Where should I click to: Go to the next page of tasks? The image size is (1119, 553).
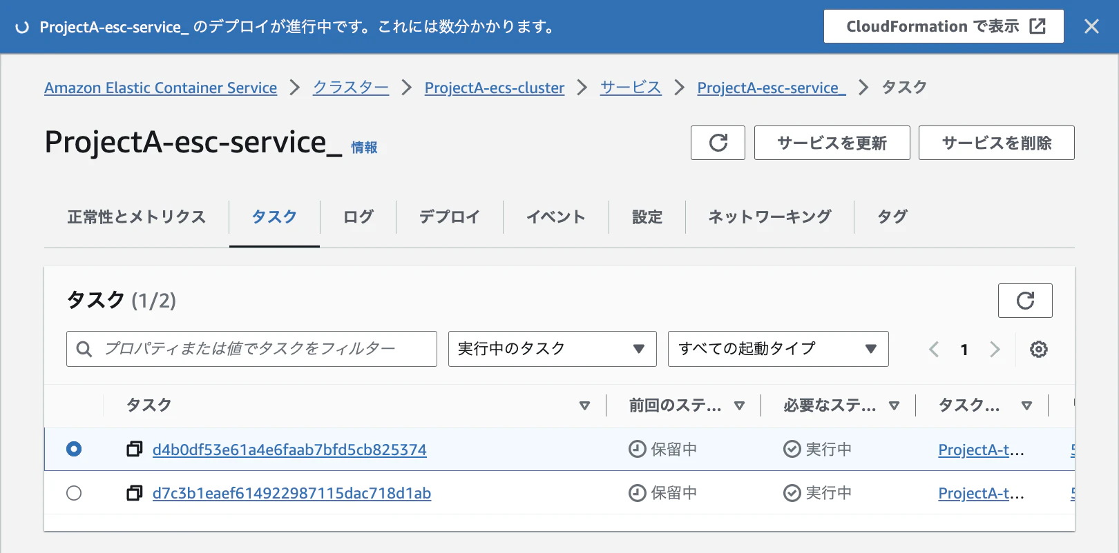995,349
